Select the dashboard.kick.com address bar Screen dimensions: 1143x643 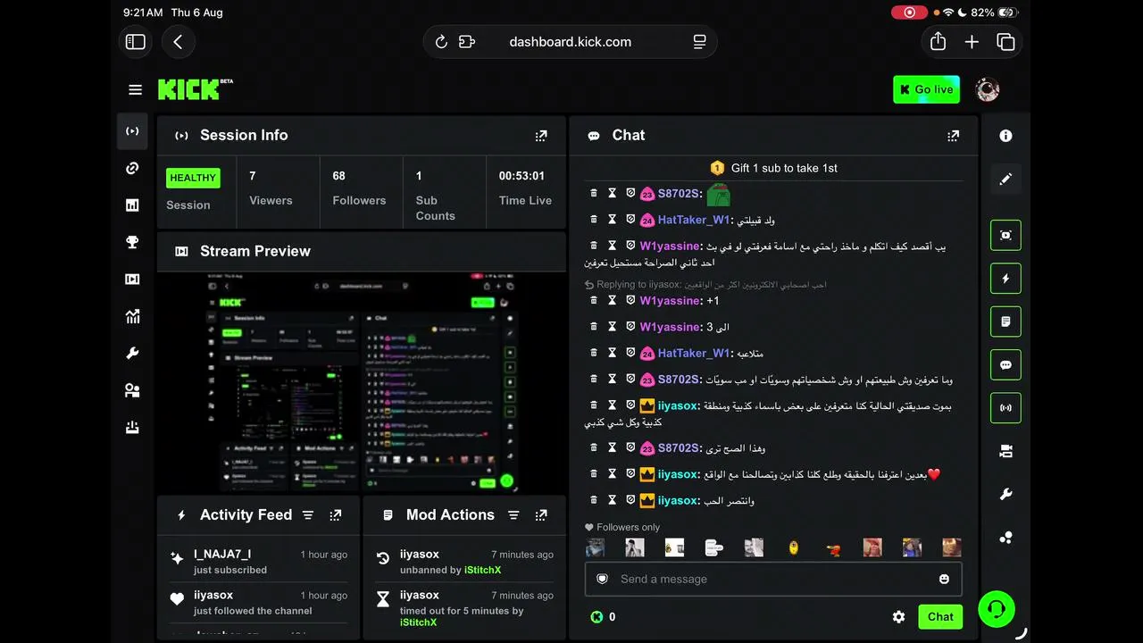(x=570, y=42)
